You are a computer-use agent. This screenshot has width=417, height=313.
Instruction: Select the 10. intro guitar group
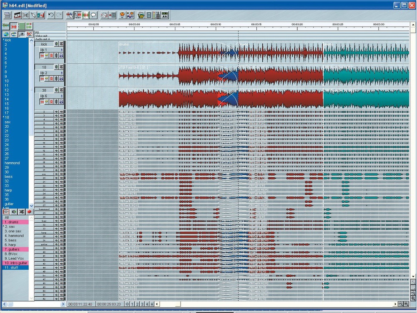pyautogui.click(x=15, y=263)
